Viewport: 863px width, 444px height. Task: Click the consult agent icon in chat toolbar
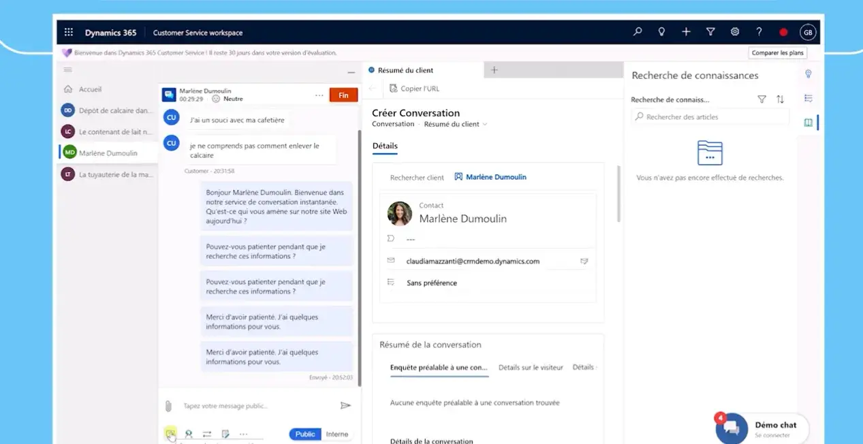pos(189,434)
